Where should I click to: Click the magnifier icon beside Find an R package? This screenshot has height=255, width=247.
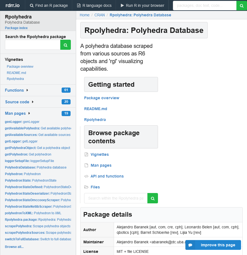[32, 5]
